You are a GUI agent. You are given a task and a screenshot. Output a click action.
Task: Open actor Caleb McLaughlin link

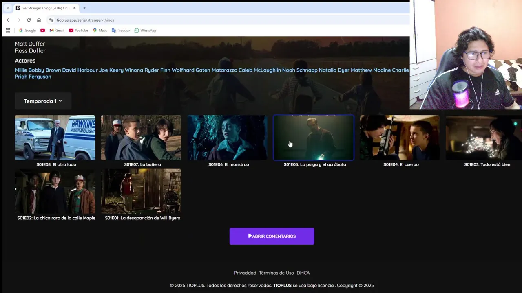coord(259,70)
